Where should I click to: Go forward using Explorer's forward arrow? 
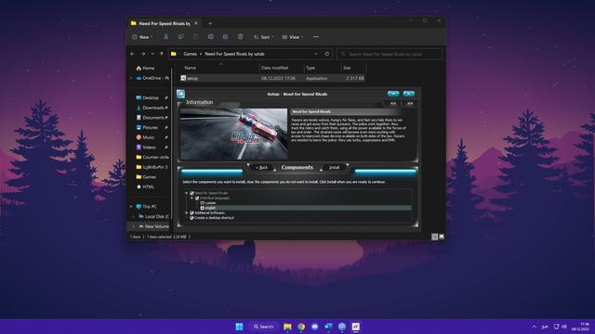click(x=143, y=54)
